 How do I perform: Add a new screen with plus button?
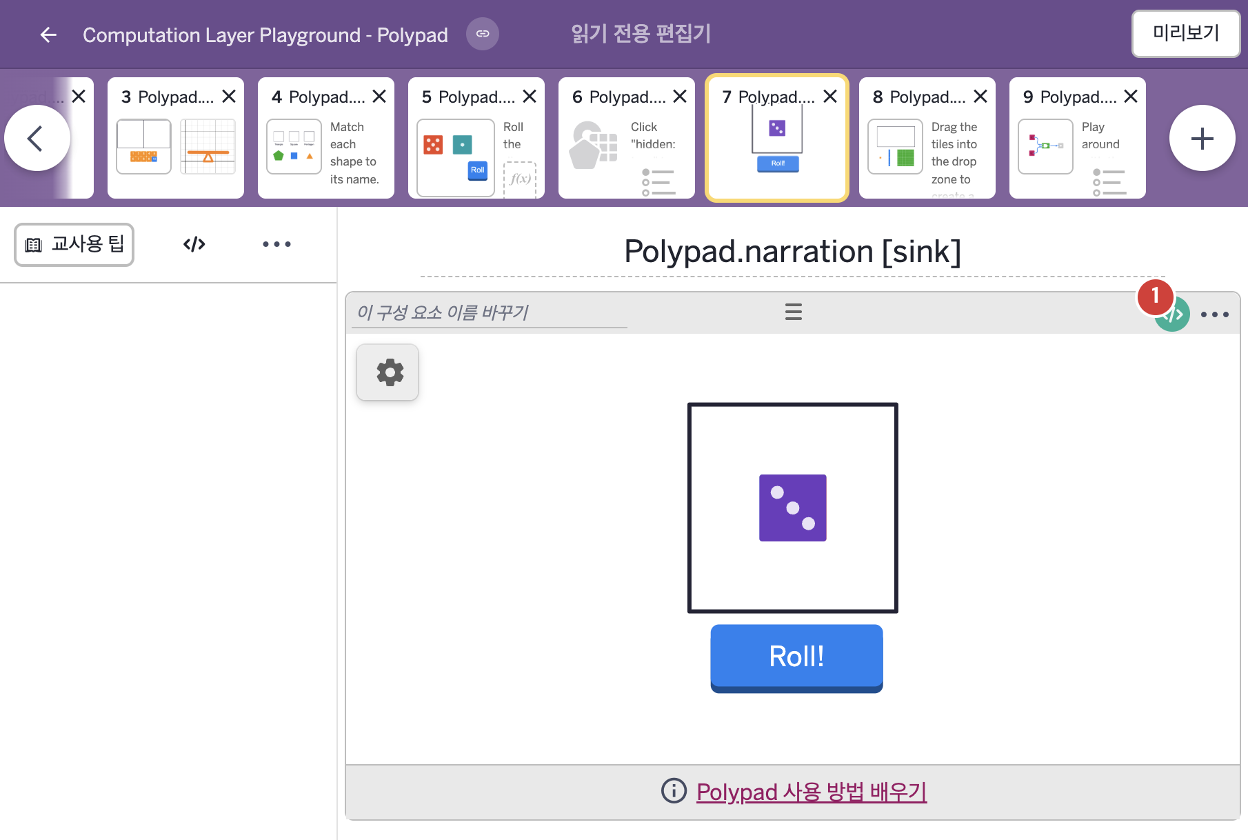[x=1202, y=138]
